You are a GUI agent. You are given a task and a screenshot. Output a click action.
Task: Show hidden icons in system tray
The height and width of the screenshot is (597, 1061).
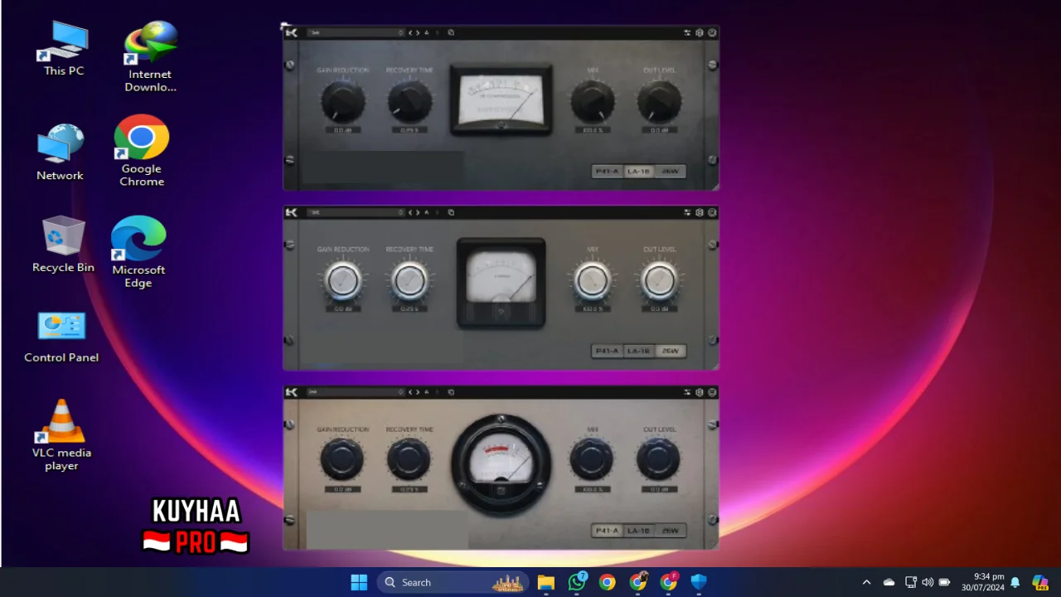point(866,582)
